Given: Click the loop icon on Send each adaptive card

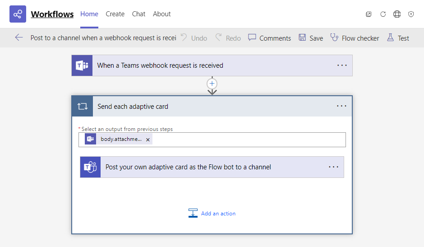Looking at the screenshot, I should pyautogui.click(x=83, y=106).
